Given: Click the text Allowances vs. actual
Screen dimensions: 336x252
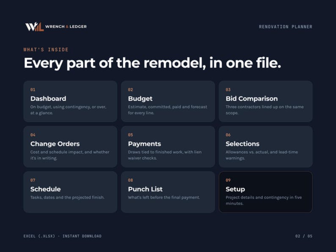Looking at the screenshot, I should 262,155.
